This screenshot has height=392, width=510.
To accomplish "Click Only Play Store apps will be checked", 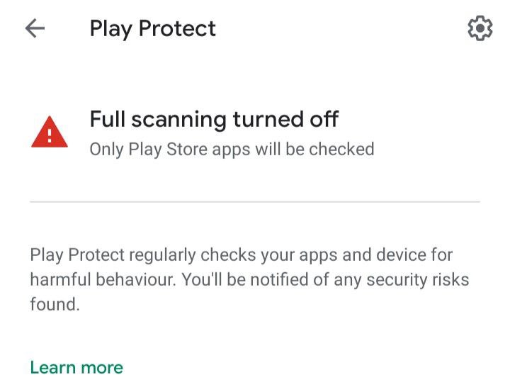I will pos(232,150).
